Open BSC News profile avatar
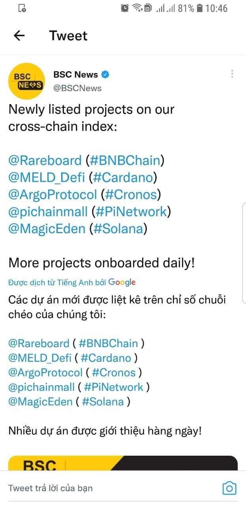Screen dimensions: 246x505 26,81
